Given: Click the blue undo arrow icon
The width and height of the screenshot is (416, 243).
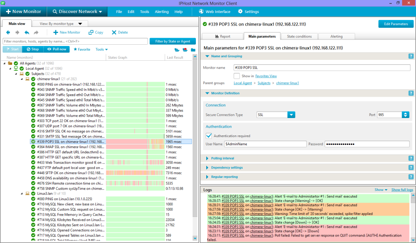Looking at the screenshot, I should click(x=27, y=33).
